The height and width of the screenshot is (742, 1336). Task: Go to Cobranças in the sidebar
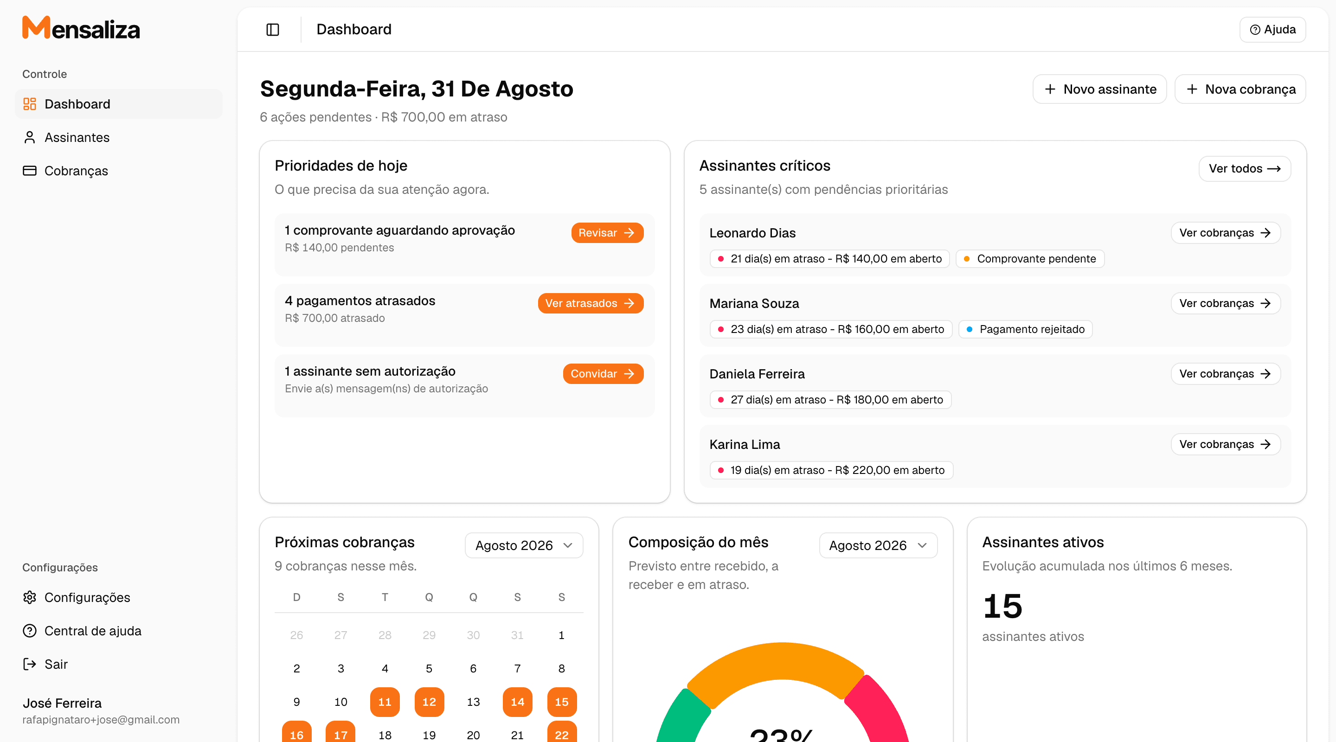119,171
